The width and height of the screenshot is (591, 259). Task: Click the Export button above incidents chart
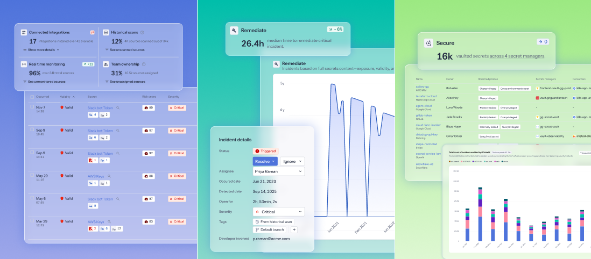point(585,153)
